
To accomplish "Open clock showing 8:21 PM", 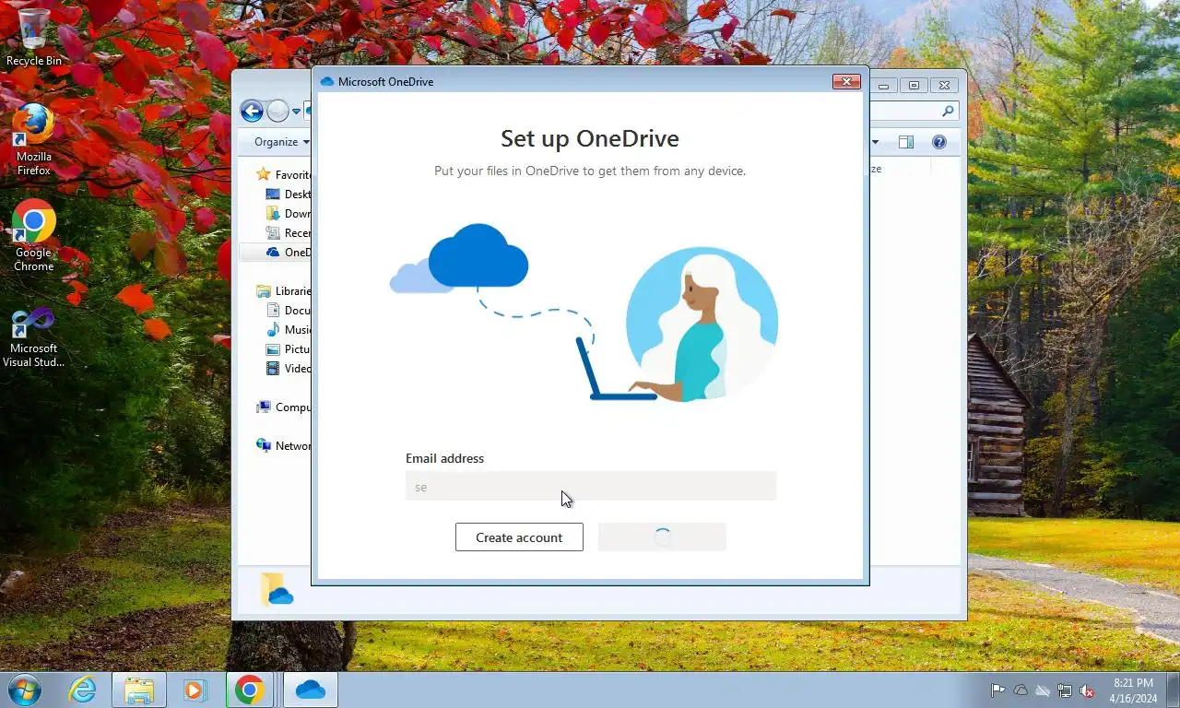I will pos(1133,690).
